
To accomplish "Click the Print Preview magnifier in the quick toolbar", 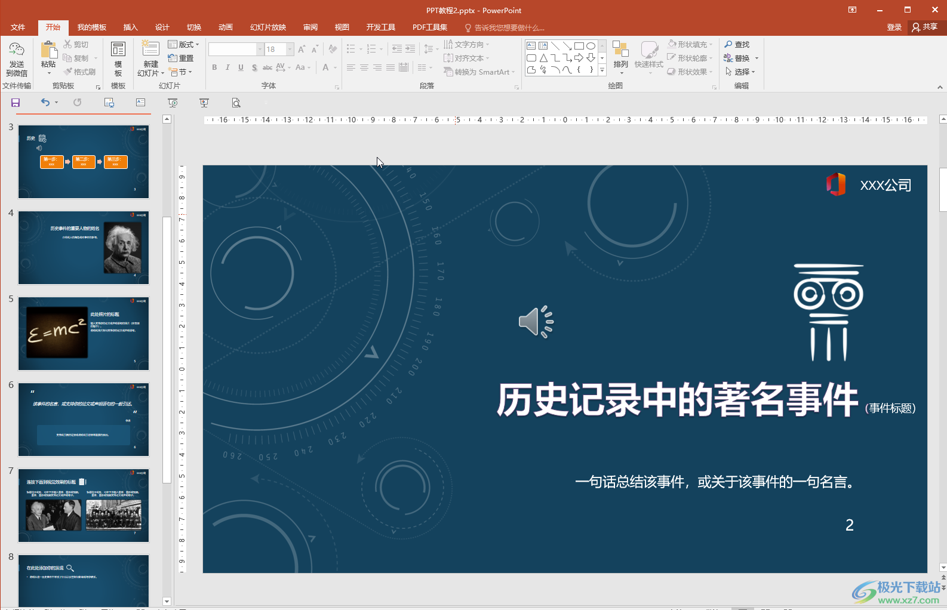I will point(236,103).
